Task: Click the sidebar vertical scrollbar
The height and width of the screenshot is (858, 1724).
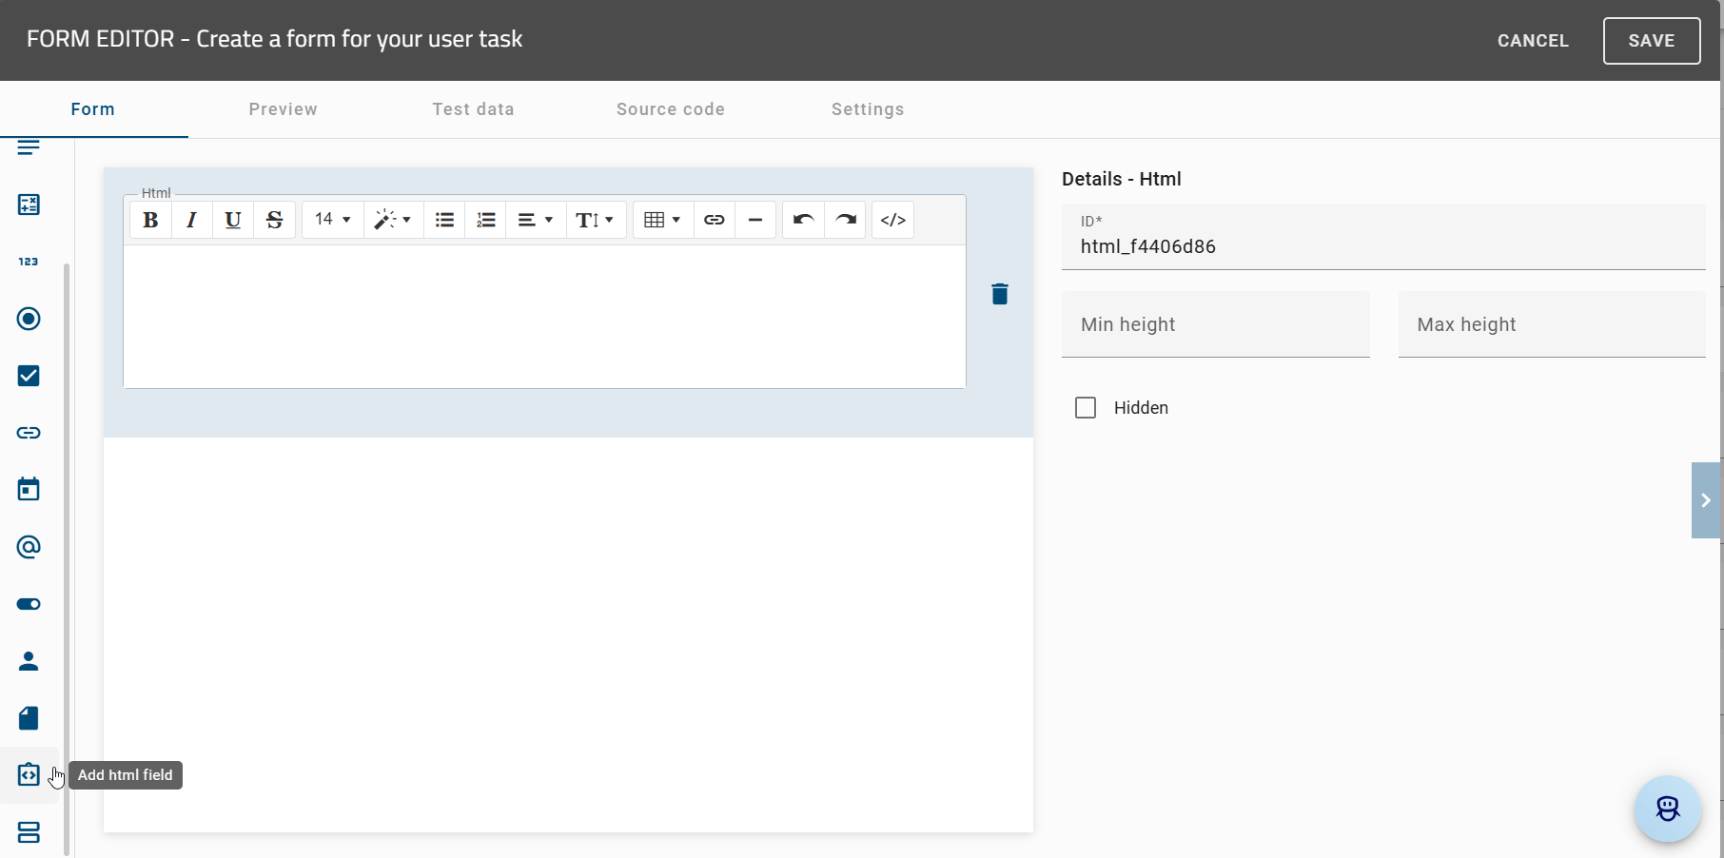Action: [x=67, y=559]
